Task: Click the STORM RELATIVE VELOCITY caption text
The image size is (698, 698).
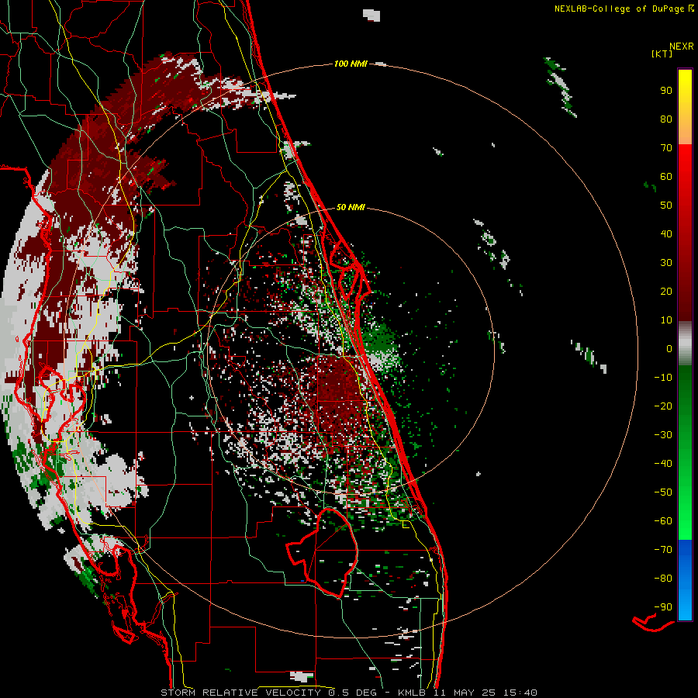Action: [x=240, y=693]
